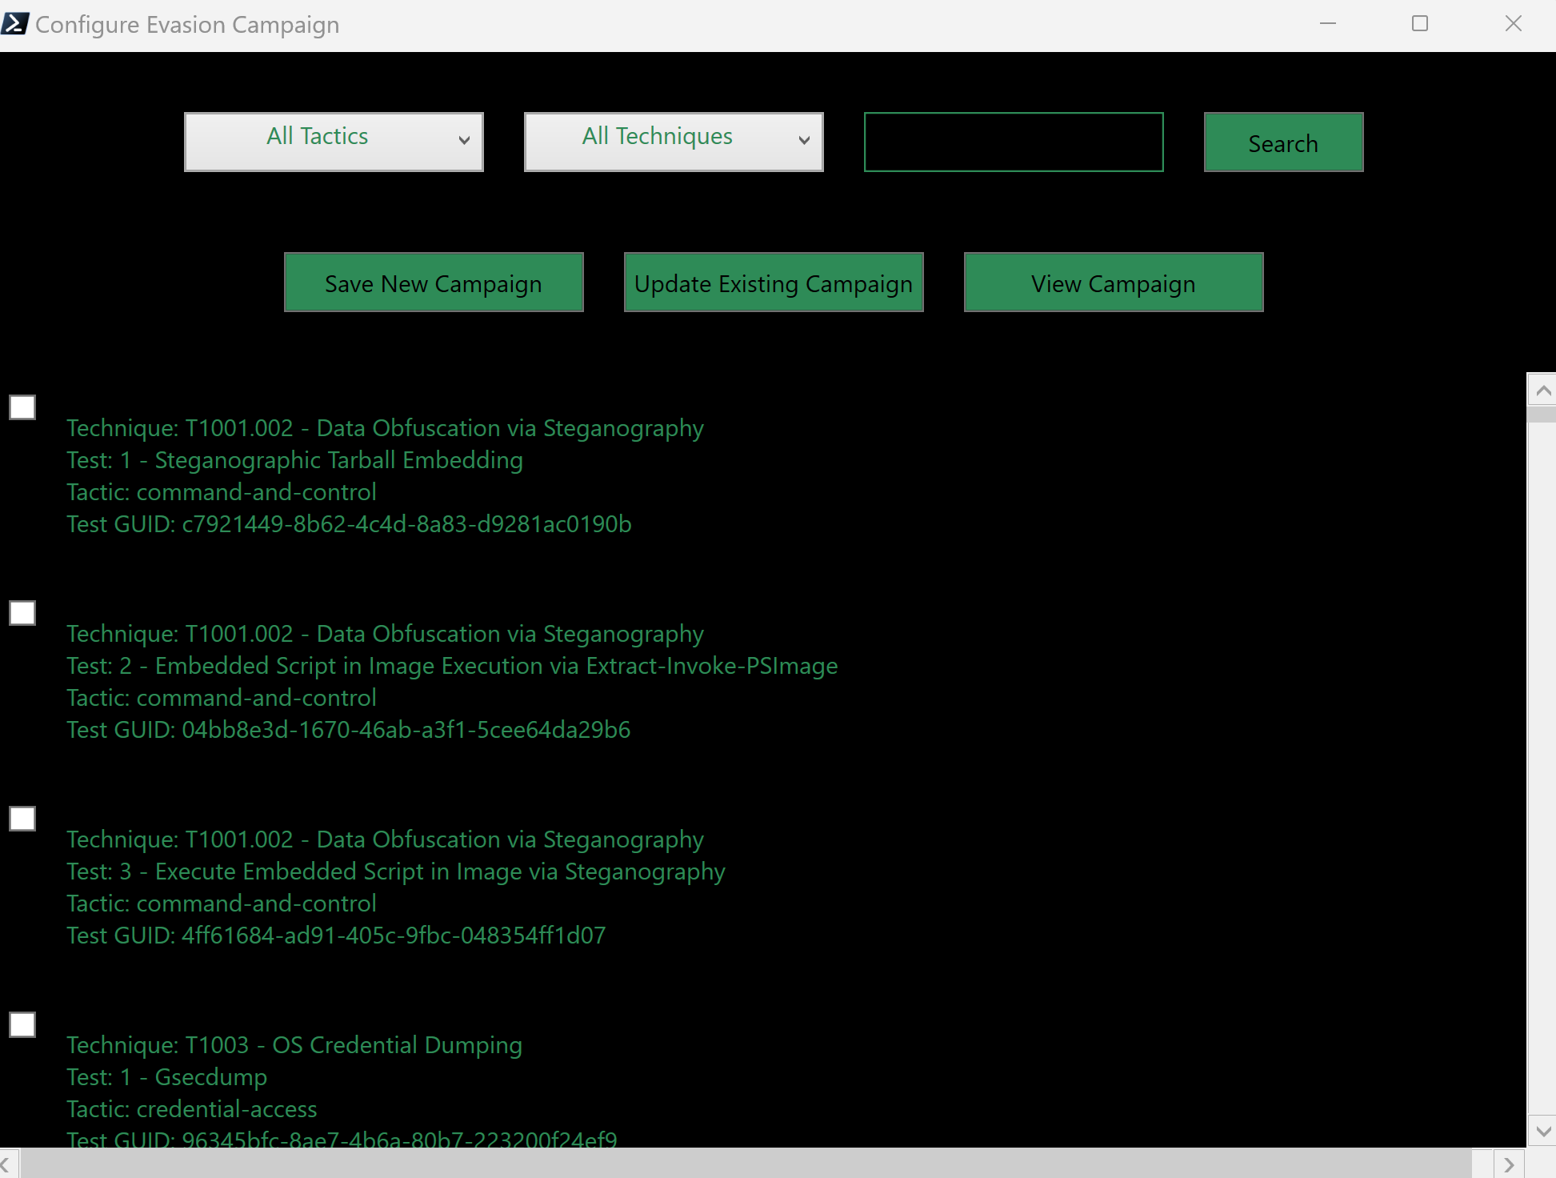Enable the Gsecdump credential dumping test

pyautogui.click(x=22, y=1024)
